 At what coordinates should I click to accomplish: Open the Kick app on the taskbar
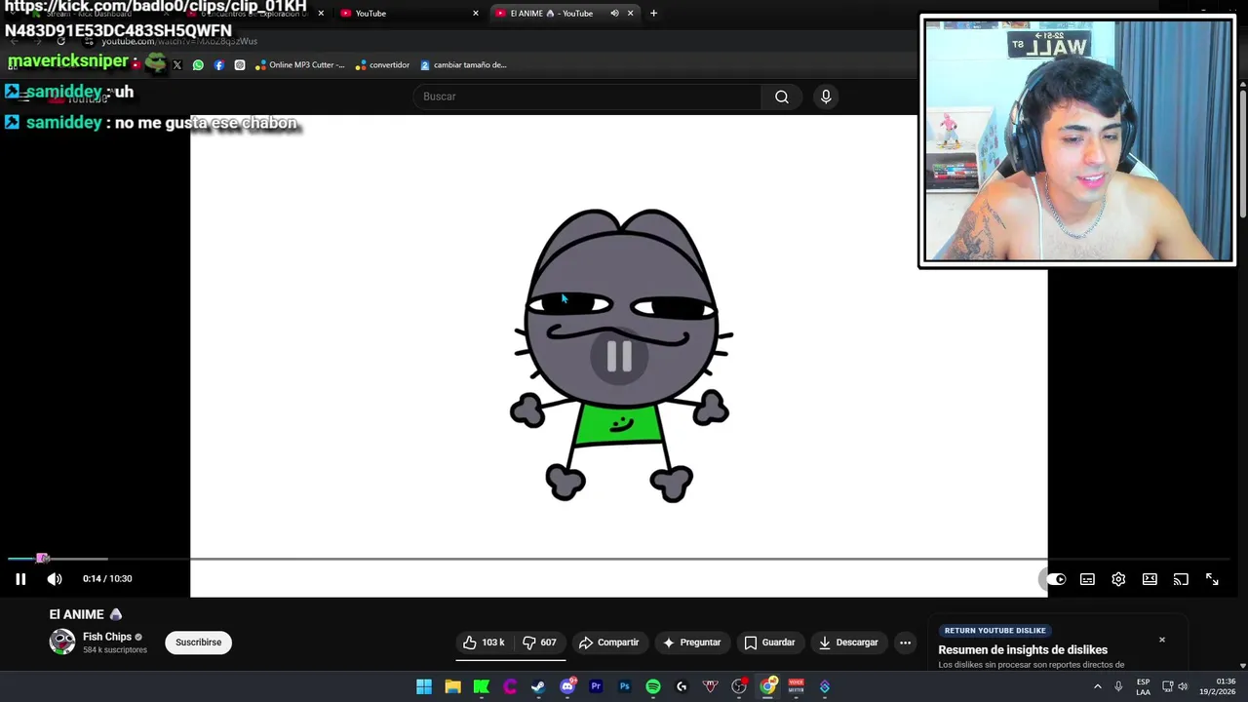click(x=482, y=686)
